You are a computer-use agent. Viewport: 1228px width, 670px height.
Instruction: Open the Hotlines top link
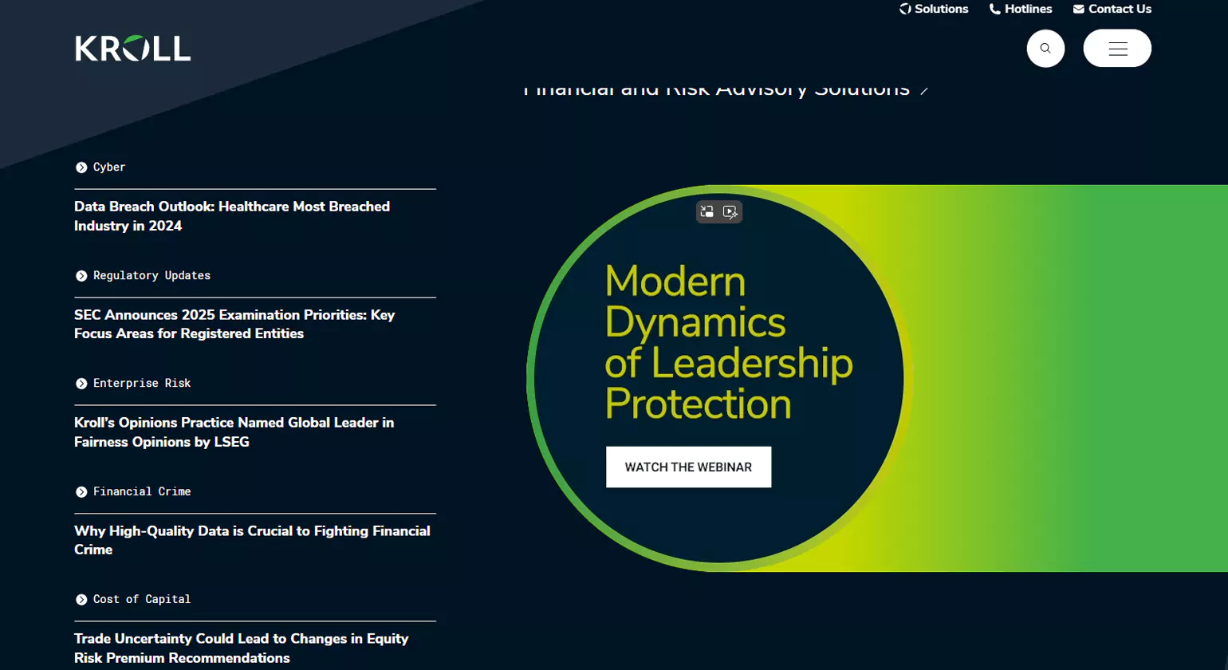pos(1021,9)
